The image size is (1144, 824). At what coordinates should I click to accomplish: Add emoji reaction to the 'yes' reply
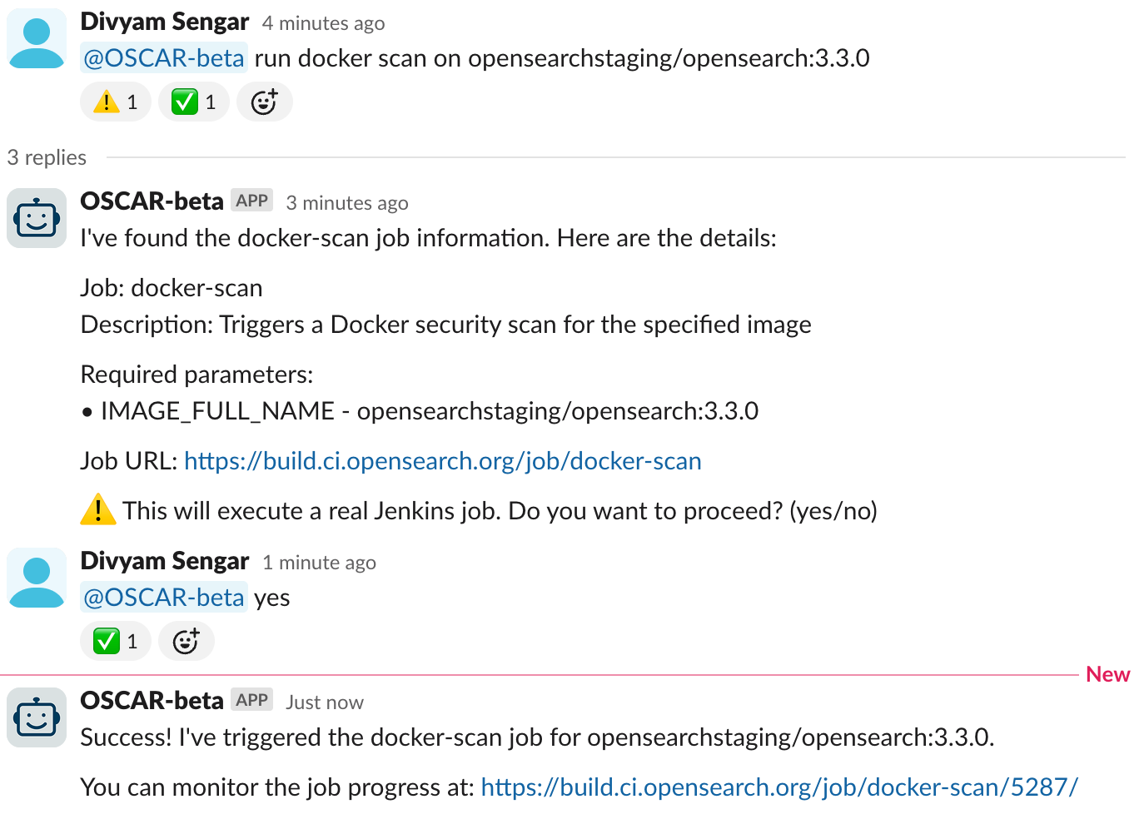tap(187, 641)
